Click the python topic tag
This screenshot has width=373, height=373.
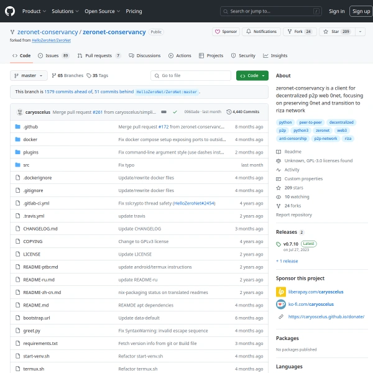(285, 122)
